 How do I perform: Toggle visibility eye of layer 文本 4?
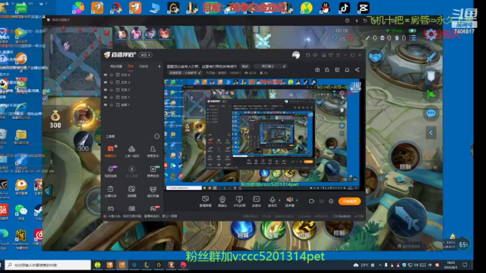pos(105,75)
